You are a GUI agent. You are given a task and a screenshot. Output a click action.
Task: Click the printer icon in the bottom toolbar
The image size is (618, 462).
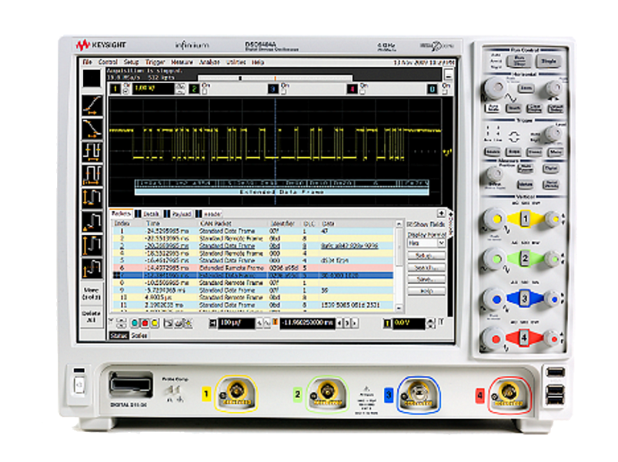click(x=179, y=323)
